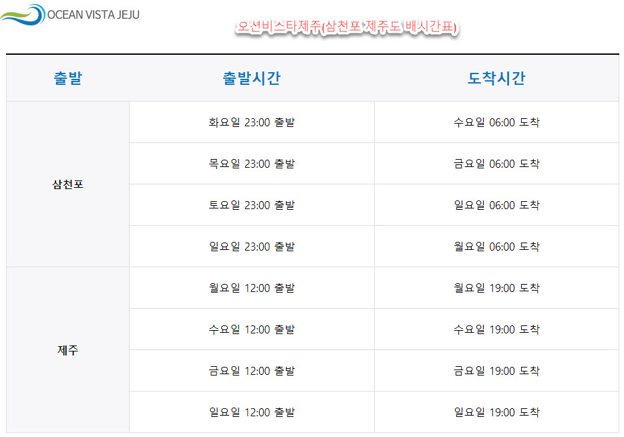Click the arrival cell 수요일 19:00 도착

click(496, 329)
